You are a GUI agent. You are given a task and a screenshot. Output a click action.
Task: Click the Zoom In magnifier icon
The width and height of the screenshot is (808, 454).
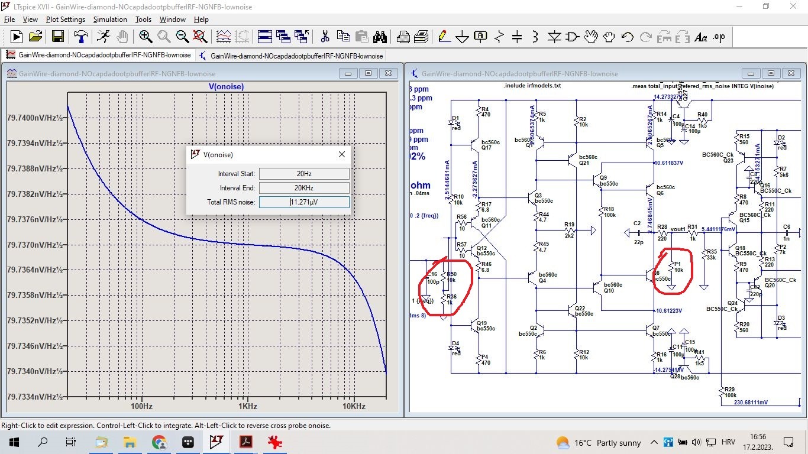[146, 37]
